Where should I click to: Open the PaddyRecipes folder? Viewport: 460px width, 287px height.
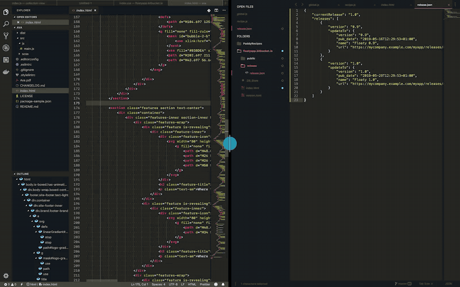pos(252,43)
